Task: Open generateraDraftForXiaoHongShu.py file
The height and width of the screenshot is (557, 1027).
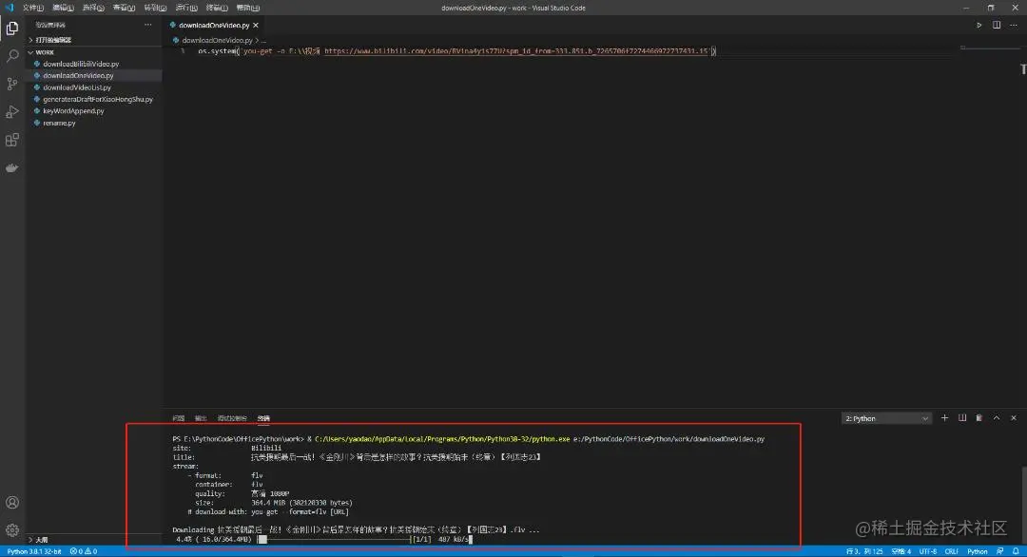Action: click(98, 100)
